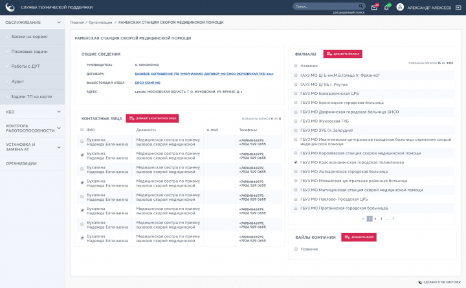Viewport: 466px width, 288px height.
Task: Click ГБУЗ МО Можайская центральная районная больница
Action: [x=373, y=181]
